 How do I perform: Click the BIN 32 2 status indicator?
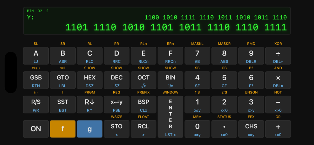38,11
